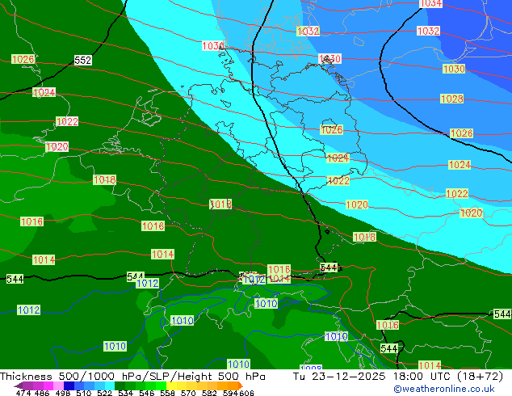The width and height of the screenshot is (512, 396).
Task: Click the purple left arrow end of legend
Action: (19, 385)
